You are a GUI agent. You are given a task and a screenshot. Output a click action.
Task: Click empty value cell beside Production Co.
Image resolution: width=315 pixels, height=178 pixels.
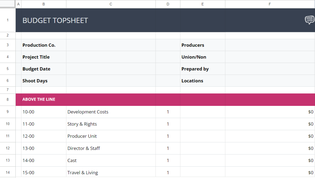tap(111, 45)
